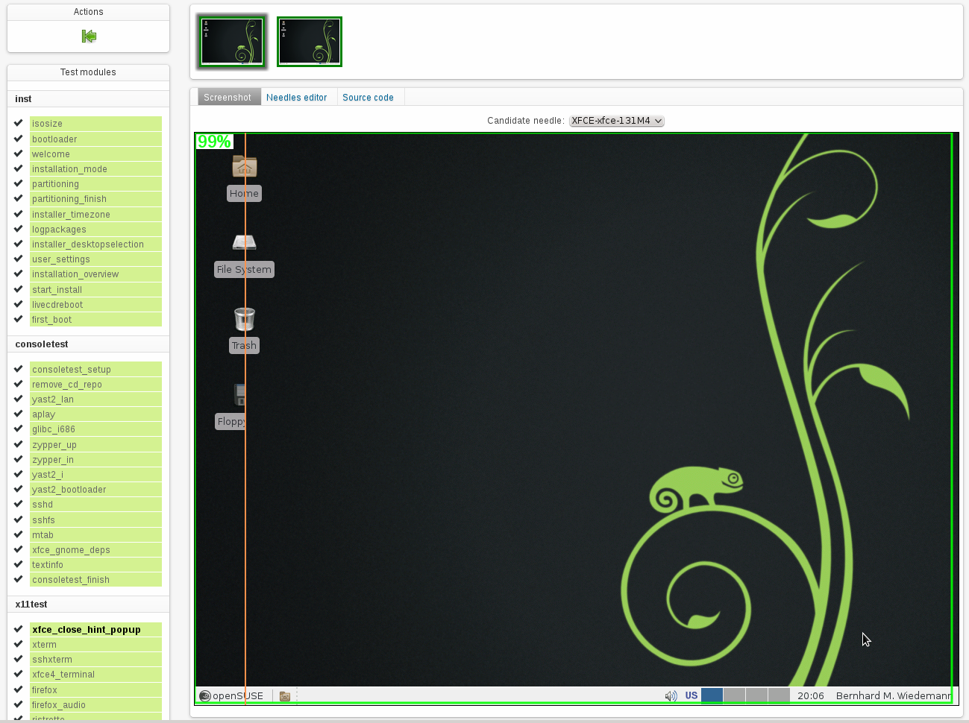This screenshot has height=723, width=969.
Task: Select the first screenshot thumbnail
Action: [x=232, y=42]
